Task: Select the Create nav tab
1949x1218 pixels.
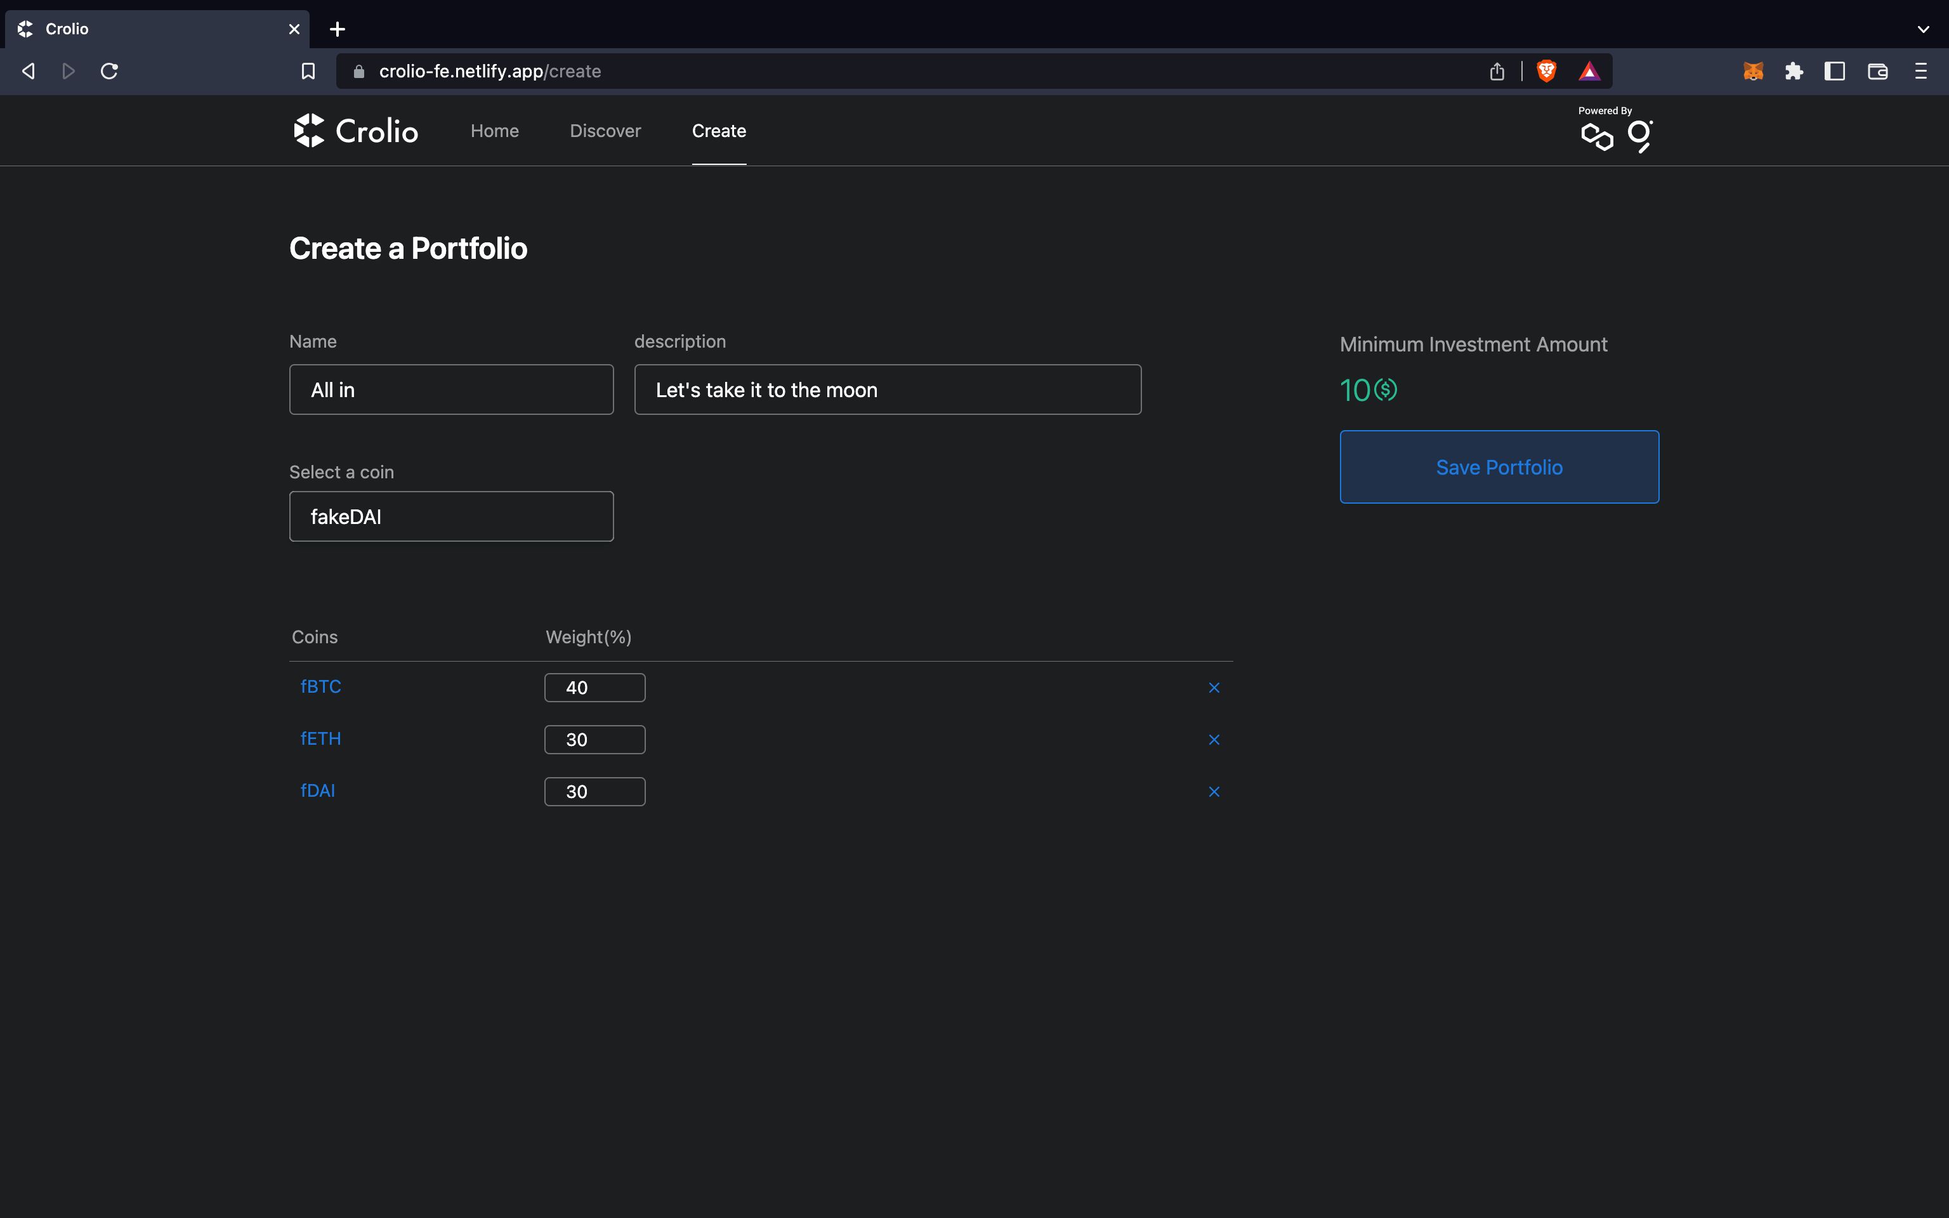Action: coord(719,131)
